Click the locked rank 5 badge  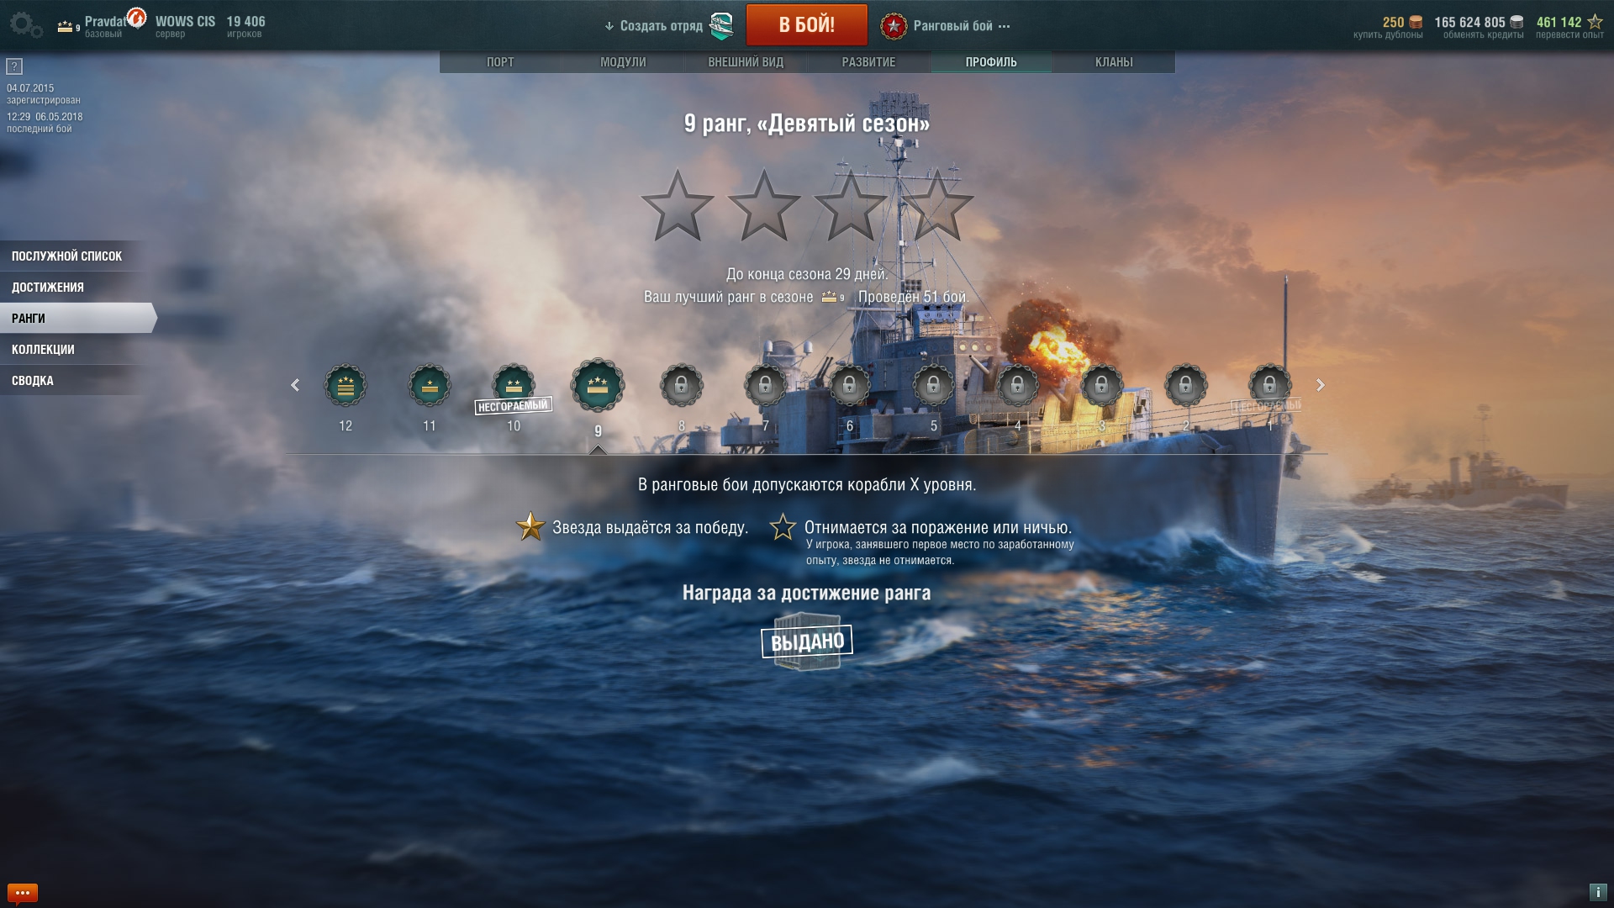(933, 386)
